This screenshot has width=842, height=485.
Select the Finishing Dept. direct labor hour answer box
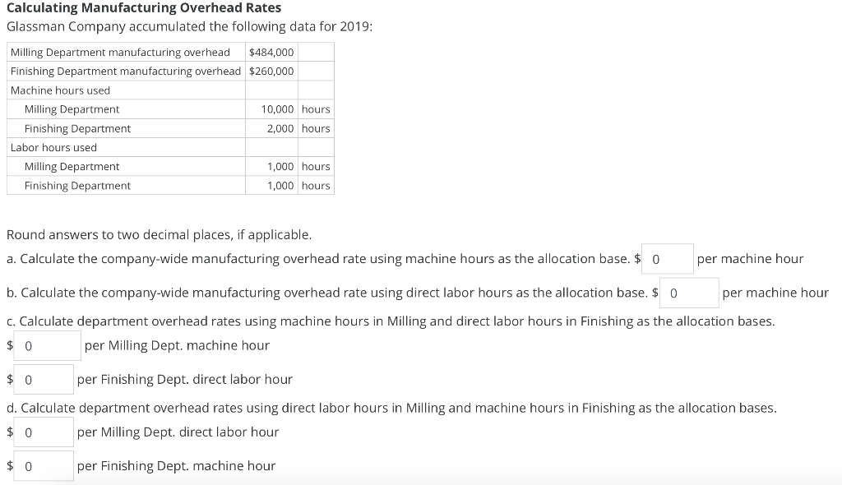tap(44, 379)
